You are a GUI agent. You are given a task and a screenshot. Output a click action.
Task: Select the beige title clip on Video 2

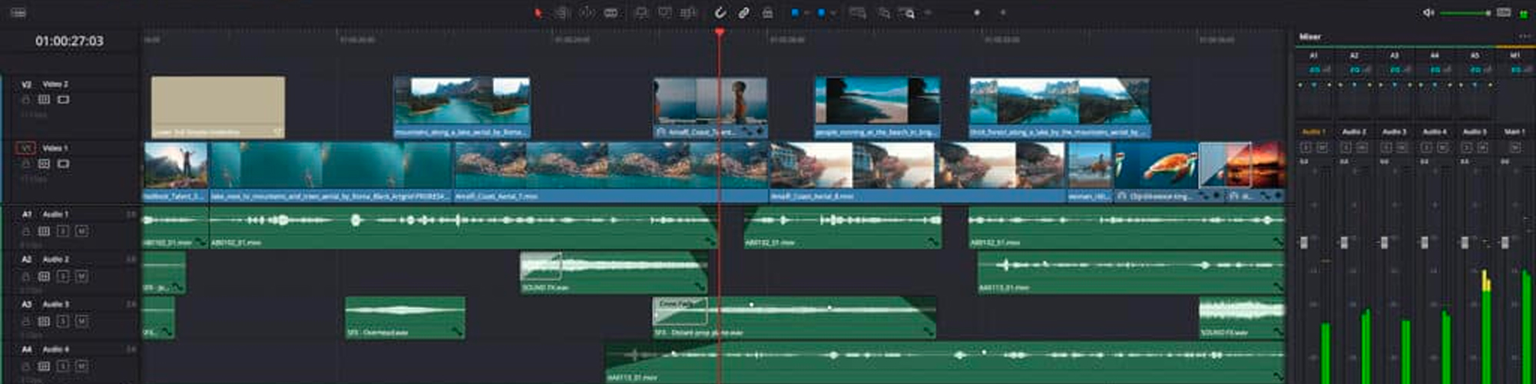[x=218, y=107]
